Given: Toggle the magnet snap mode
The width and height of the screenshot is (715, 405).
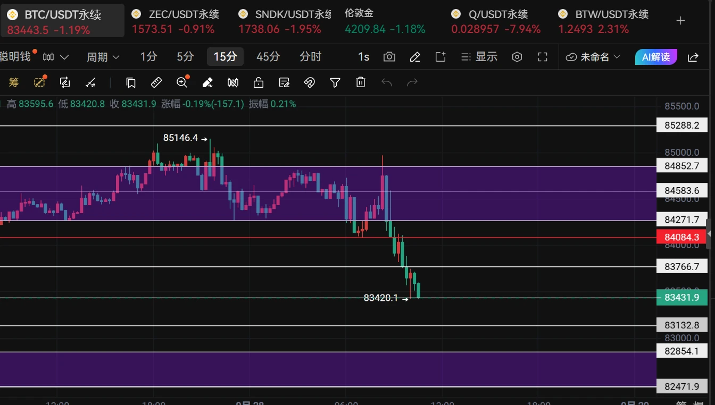Looking at the screenshot, I should [310, 82].
